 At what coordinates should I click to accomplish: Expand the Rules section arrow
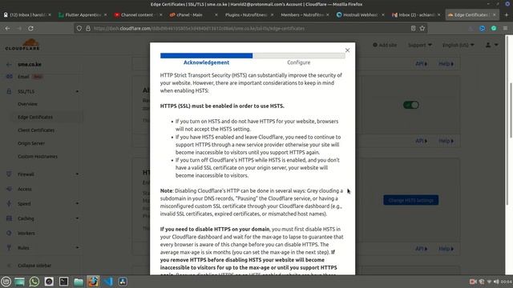pos(77,248)
